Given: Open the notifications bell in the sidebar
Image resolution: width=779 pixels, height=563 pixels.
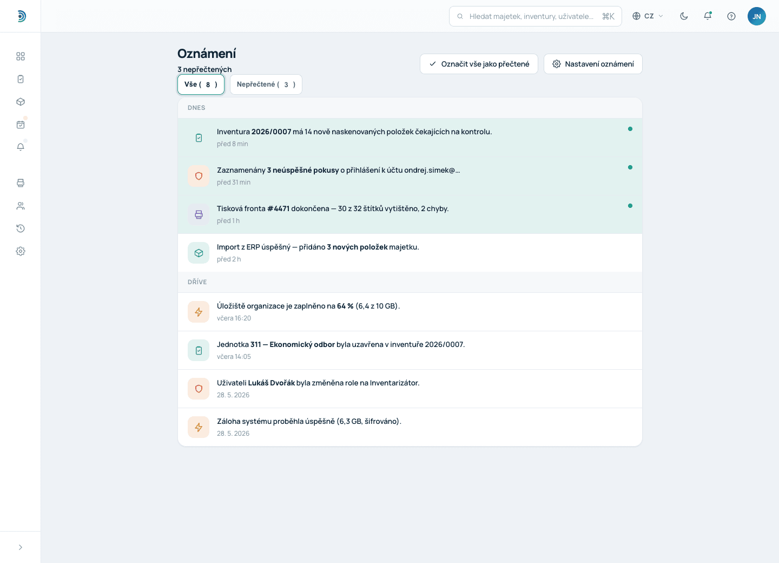Looking at the screenshot, I should pyautogui.click(x=21, y=147).
